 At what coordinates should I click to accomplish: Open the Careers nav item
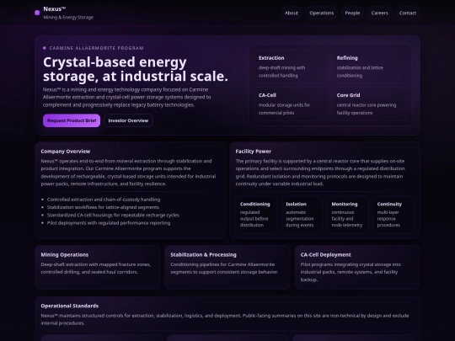pos(379,13)
